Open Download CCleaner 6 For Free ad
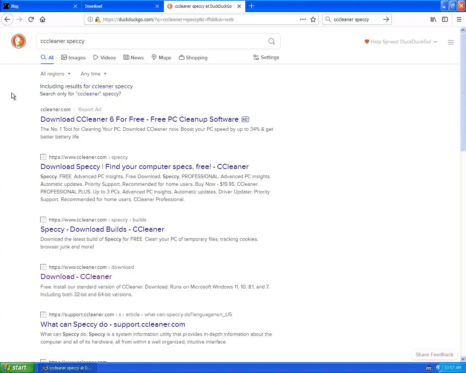This screenshot has height=373, width=466. pyautogui.click(x=139, y=119)
